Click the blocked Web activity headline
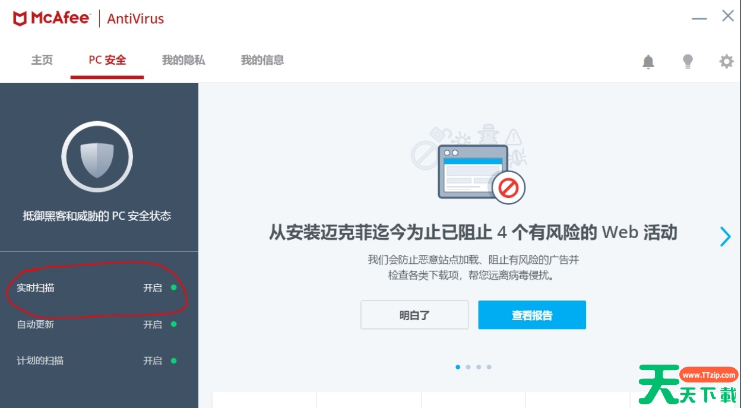741x408 pixels. point(473,232)
